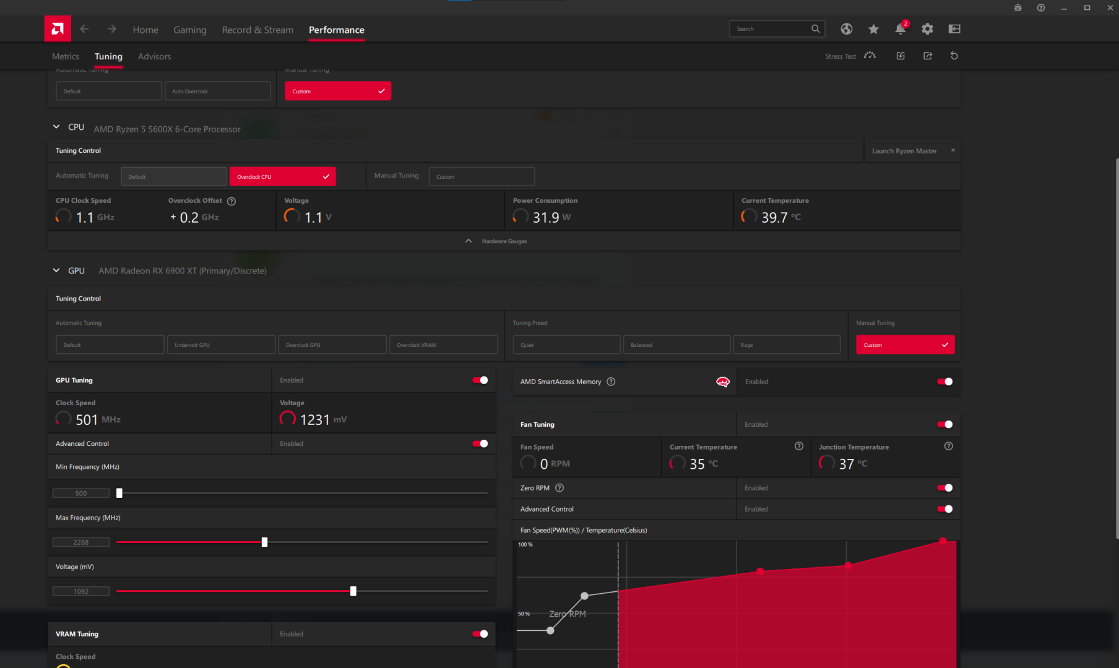1119x668 pixels.
Task: Toggle GPU Tuning Advanced Control switch
Action: coord(480,443)
